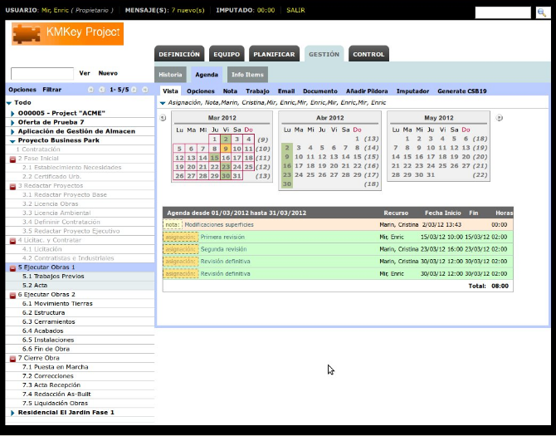
Task: Click the KMKey Project logo
Action: pos(67,34)
